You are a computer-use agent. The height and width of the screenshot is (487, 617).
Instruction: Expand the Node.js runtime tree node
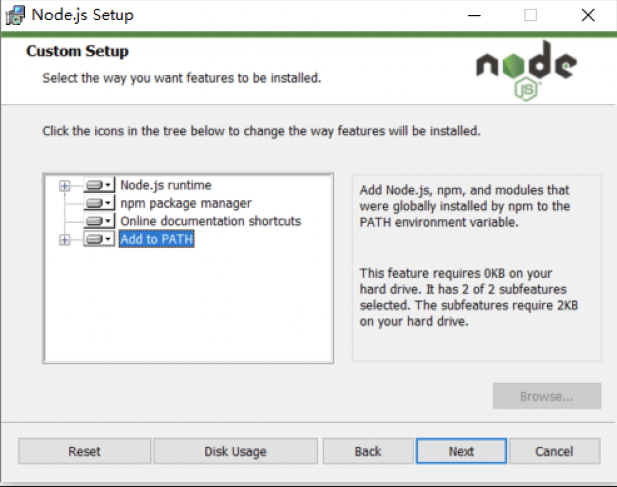[64, 185]
